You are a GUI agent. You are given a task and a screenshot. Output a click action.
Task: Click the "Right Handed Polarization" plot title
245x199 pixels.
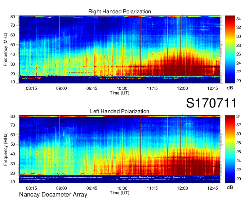click(x=120, y=12)
